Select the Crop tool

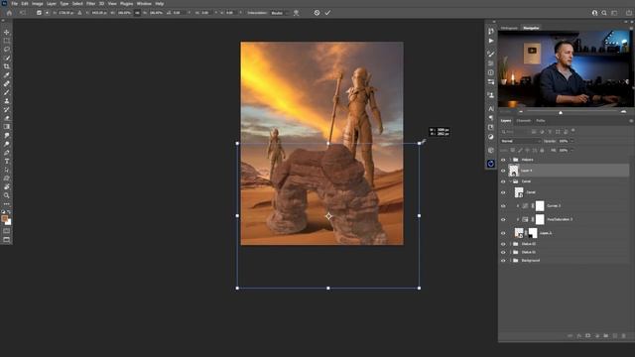(x=7, y=66)
